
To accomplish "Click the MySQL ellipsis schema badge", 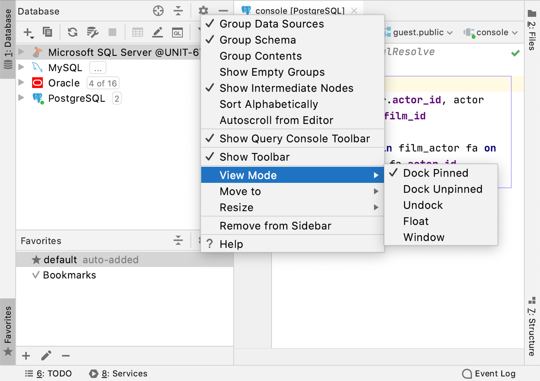I will [98, 68].
